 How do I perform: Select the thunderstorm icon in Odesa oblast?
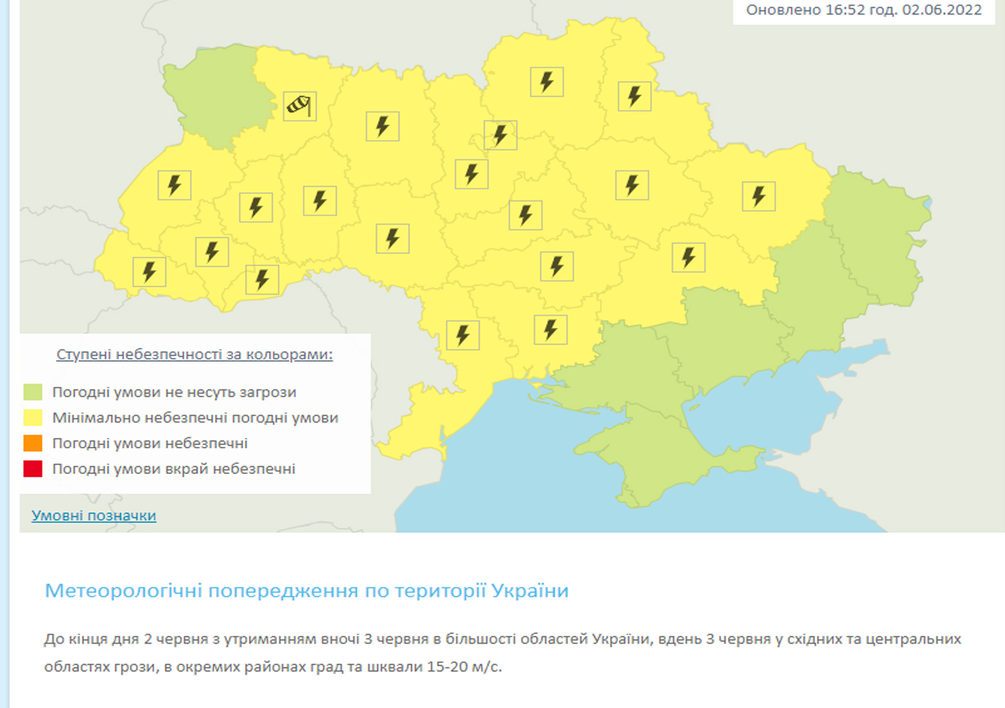tap(463, 335)
